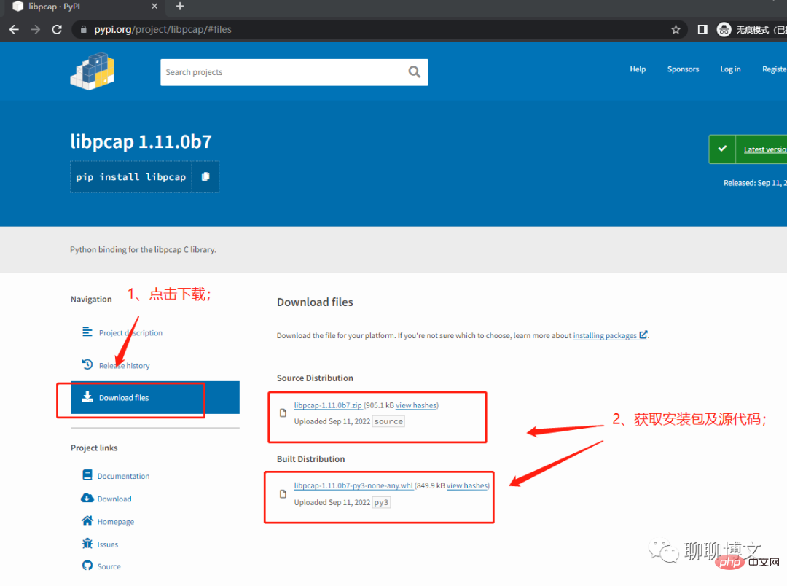Click Project description list icon
The height and width of the screenshot is (586, 787).
(87, 332)
